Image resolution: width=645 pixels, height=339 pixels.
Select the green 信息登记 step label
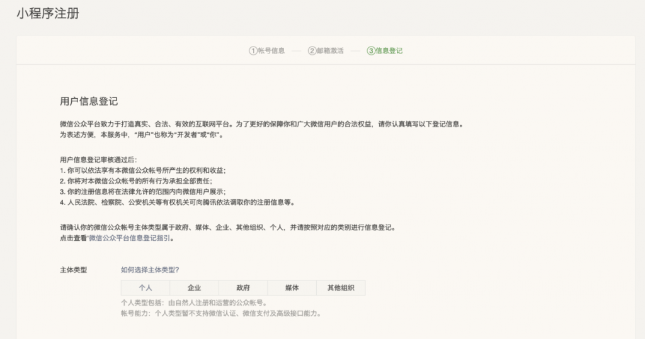pyautogui.click(x=389, y=51)
